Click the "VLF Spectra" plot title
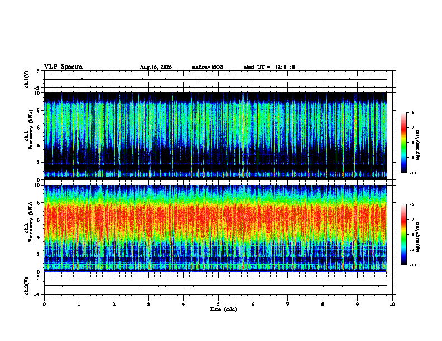The height and width of the screenshot is (341, 442). [x=64, y=67]
